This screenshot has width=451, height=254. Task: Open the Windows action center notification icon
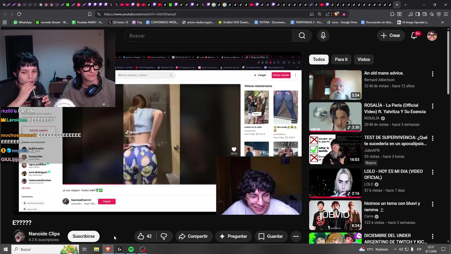(x=444, y=249)
